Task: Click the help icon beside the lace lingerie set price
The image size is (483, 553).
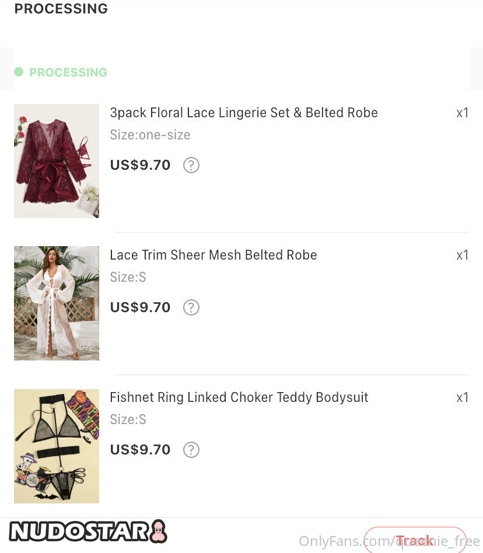Action: click(x=191, y=165)
